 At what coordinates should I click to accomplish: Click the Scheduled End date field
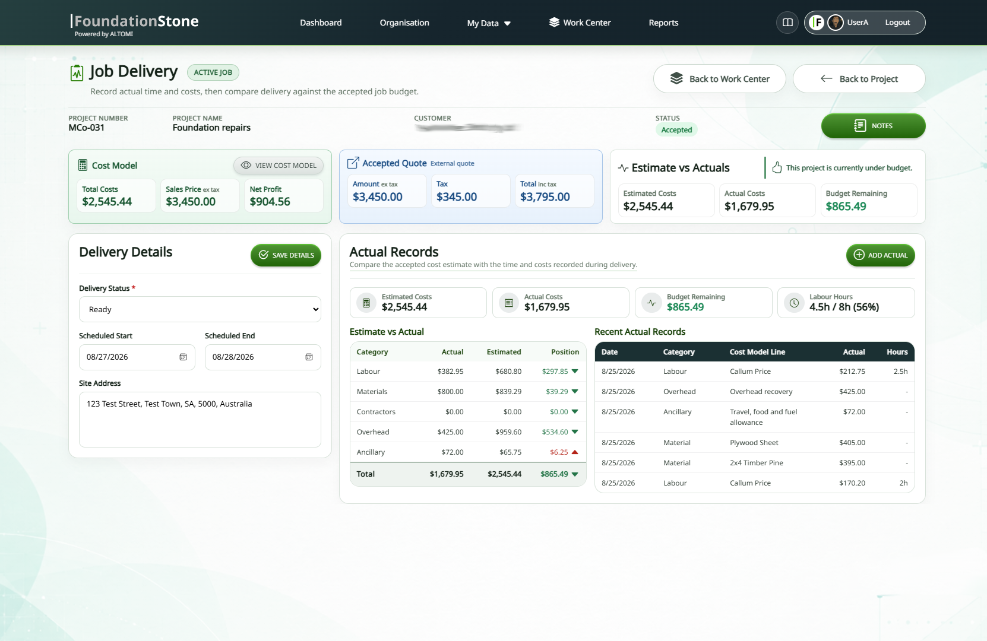pyautogui.click(x=263, y=357)
